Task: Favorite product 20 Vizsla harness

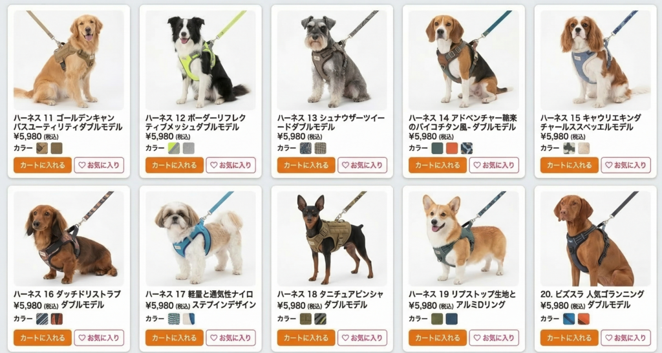Action: click(626, 337)
